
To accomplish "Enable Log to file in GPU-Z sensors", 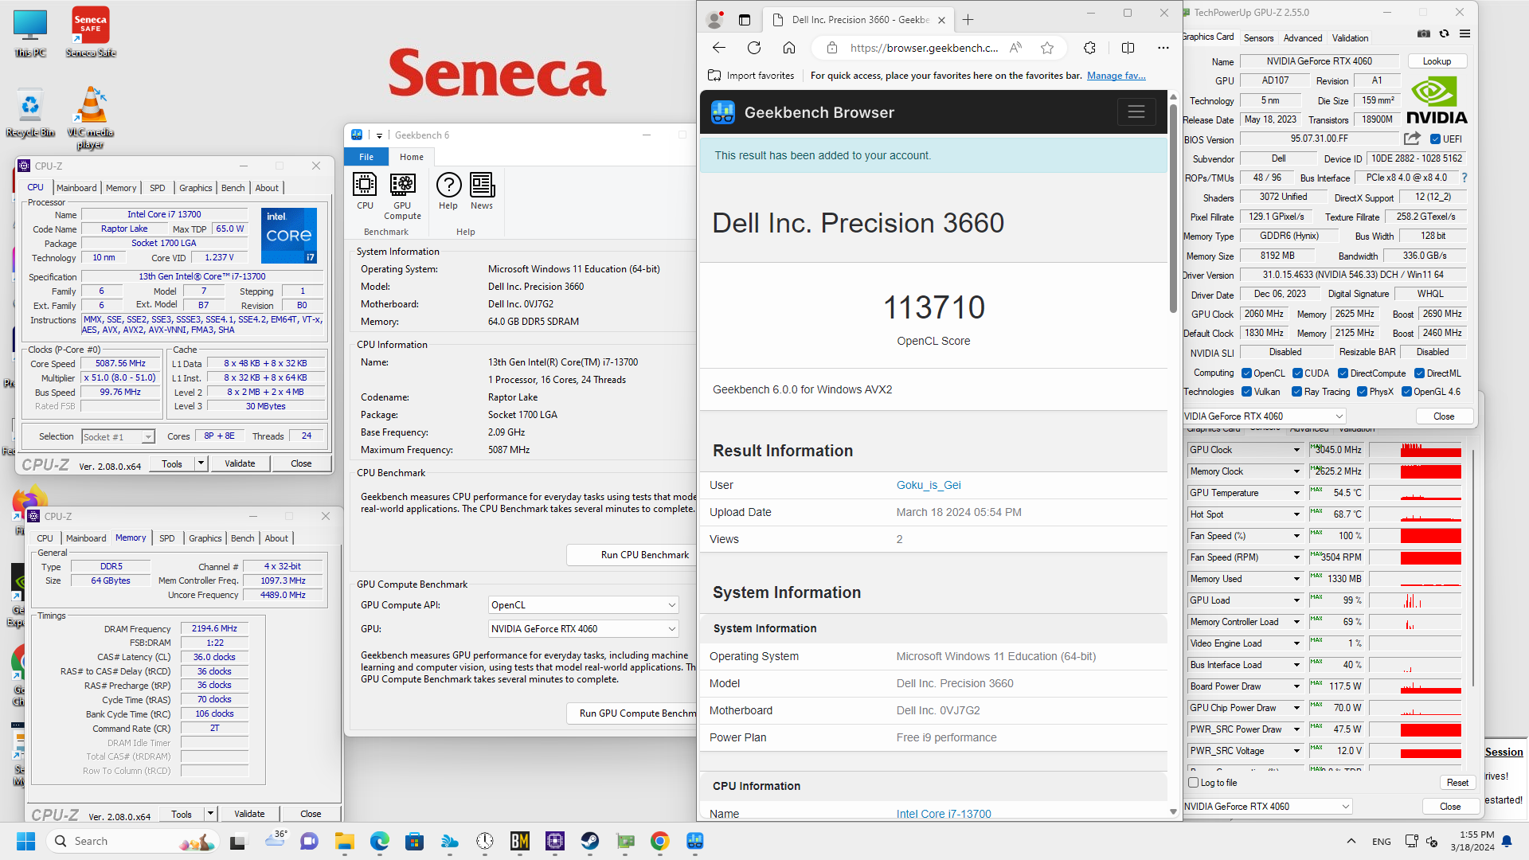I will (1194, 783).
